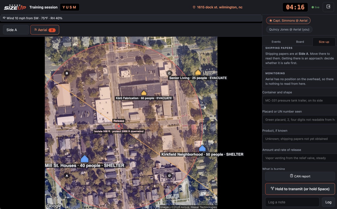Viewport: 337px width, 209px height.
Task: Click the 04:16 session timer
Action: (295, 7)
